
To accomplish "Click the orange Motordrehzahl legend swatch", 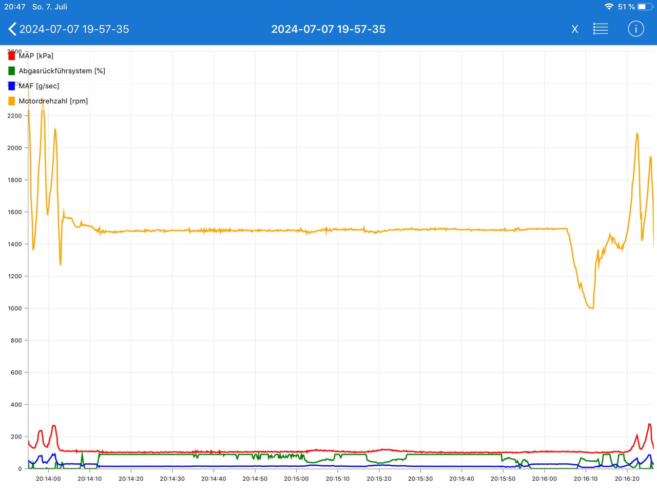I will 12,101.
